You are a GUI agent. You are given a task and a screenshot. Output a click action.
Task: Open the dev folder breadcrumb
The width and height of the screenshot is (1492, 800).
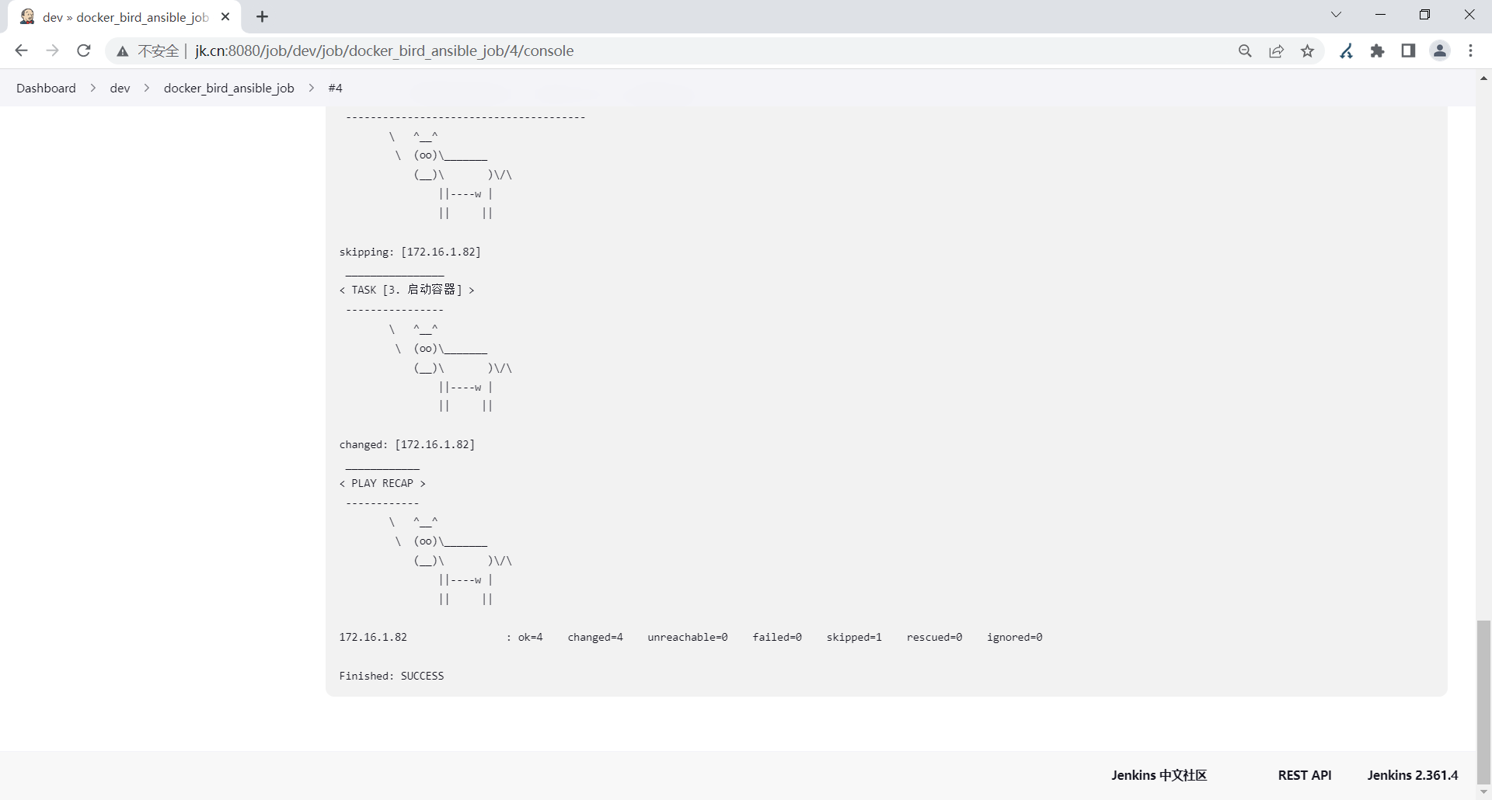(x=120, y=88)
